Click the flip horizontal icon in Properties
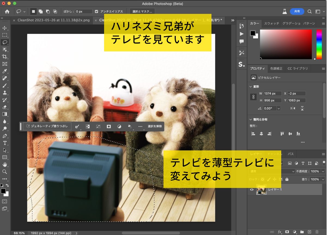The width and height of the screenshot is (327, 235). (x=293, y=108)
